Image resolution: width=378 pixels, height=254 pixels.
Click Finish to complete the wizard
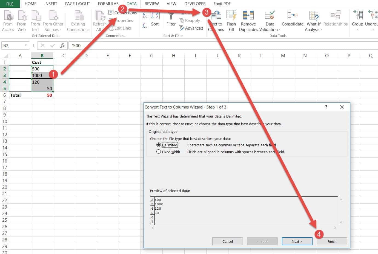click(332, 241)
